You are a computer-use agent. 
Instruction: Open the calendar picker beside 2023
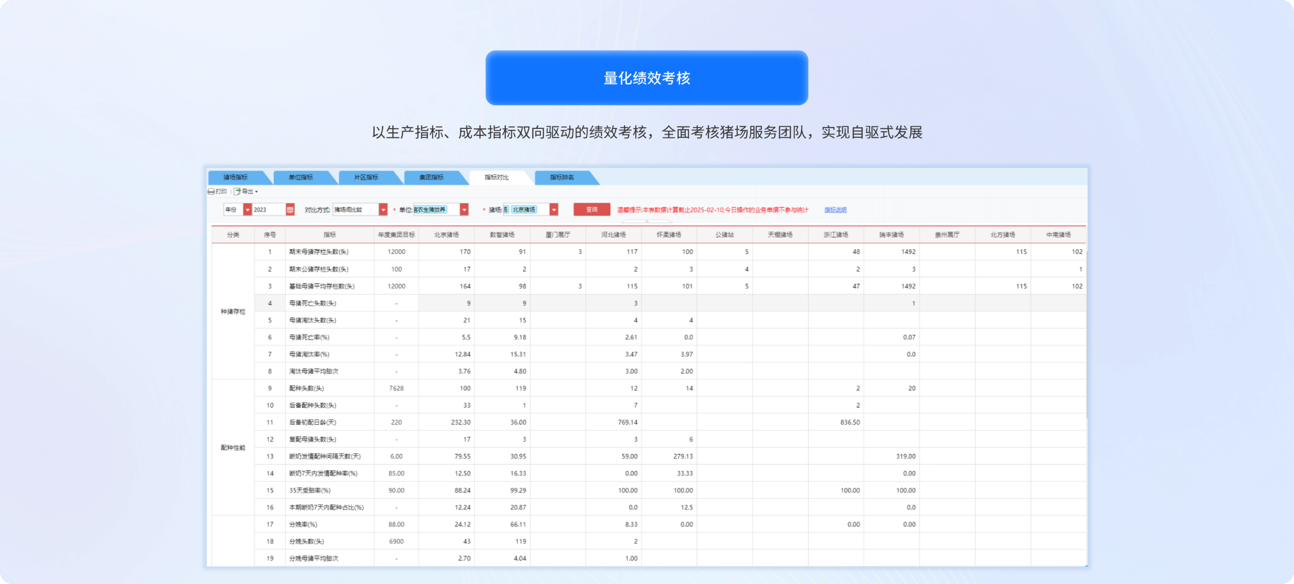(290, 209)
